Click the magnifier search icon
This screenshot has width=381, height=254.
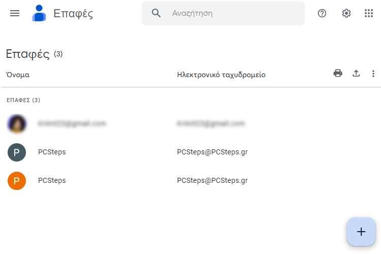(156, 13)
